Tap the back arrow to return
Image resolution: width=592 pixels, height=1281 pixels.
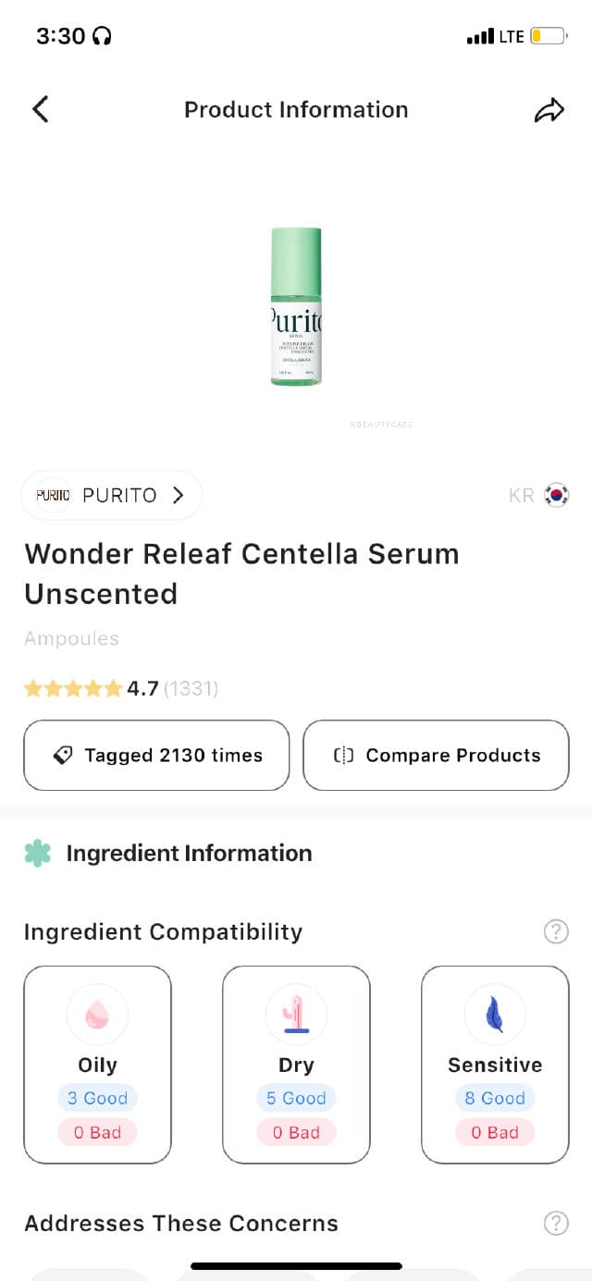(40, 108)
